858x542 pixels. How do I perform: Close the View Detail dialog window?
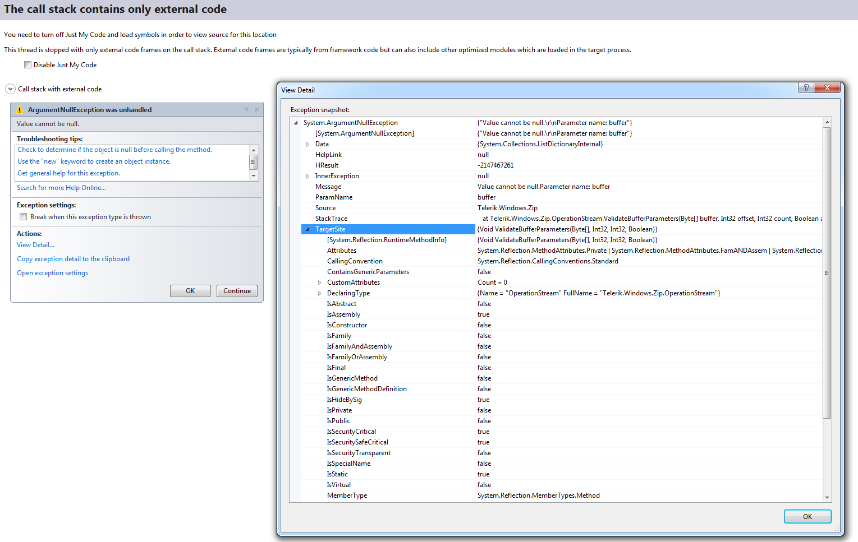point(827,87)
